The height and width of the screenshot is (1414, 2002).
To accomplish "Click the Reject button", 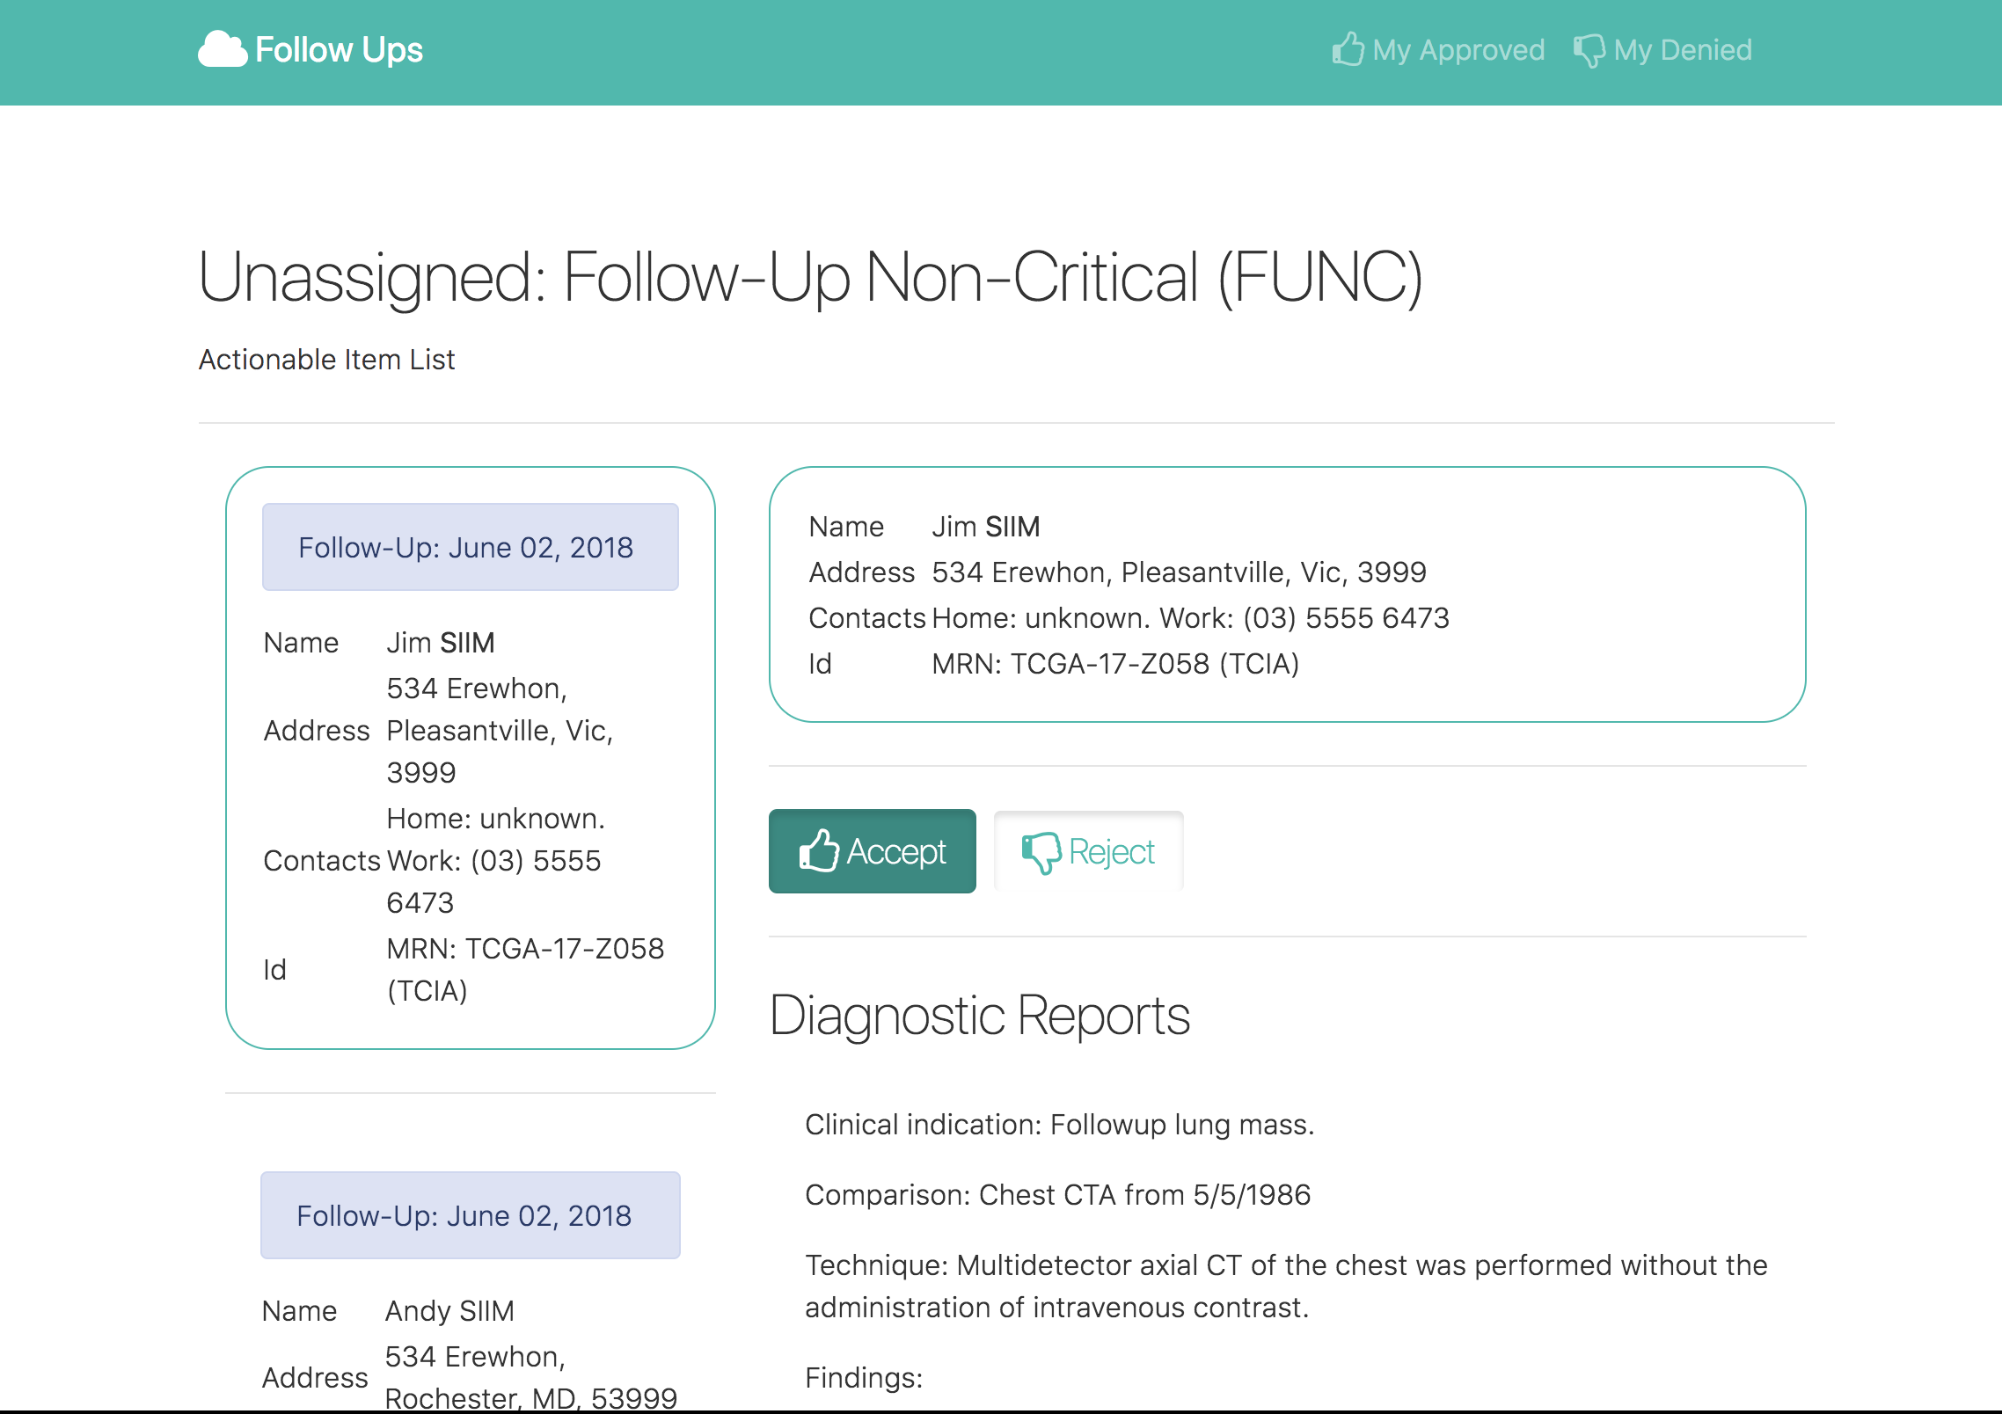I will click(x=1089, y=851).
